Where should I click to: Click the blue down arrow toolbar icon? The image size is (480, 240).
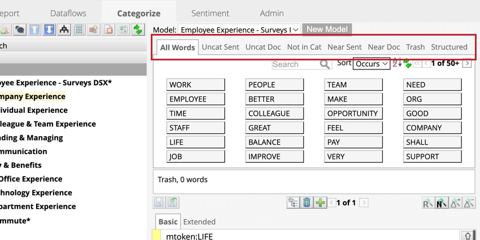pos(50,30)
